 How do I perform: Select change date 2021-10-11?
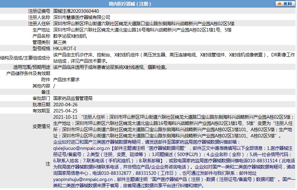[65, 117]
